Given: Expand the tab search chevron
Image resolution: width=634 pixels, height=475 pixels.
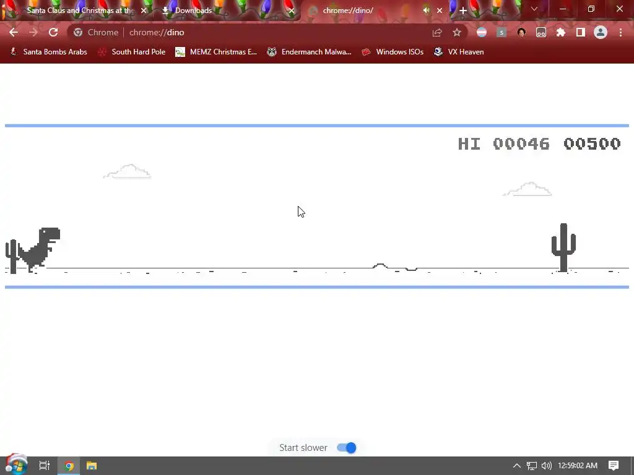Looking at the screenshot, I should pos(534,9).
